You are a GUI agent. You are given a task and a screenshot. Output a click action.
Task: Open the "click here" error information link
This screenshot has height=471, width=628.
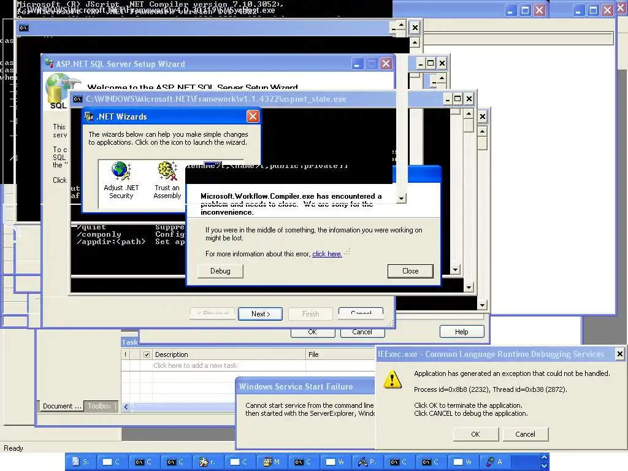pyautogui.click(x=327, y=253)
